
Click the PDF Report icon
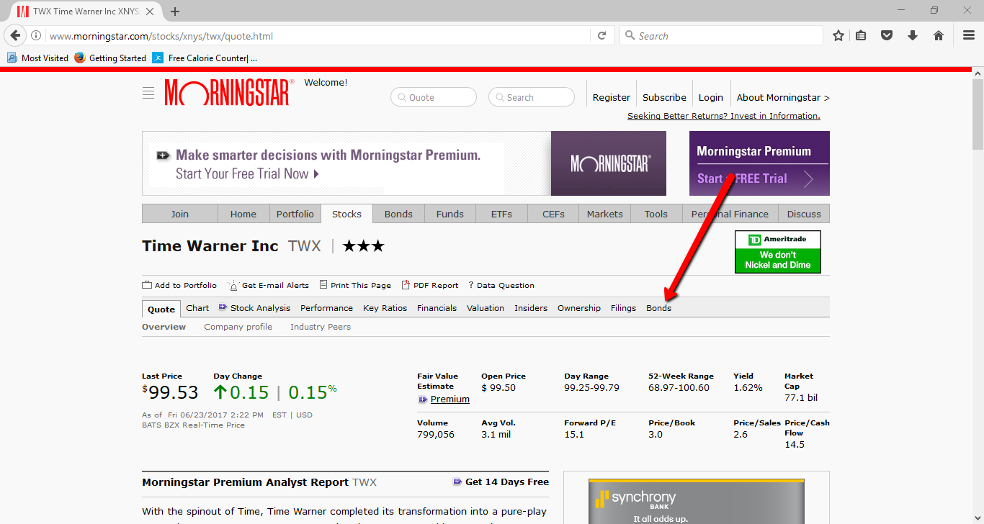coord(406,285)
